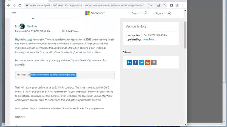This screenshot has height=127, width=227.
Task: Click the eye views icon
Action: 63,31
